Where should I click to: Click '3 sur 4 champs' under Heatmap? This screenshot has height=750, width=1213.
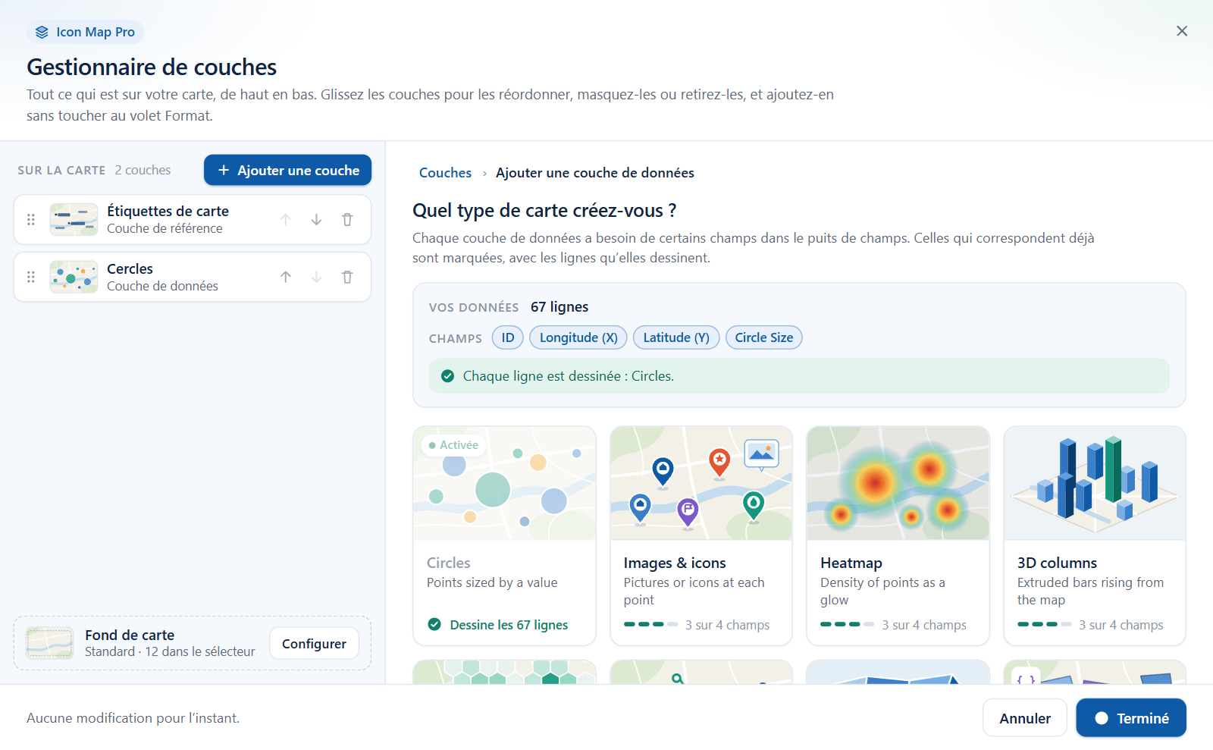coord(924,626)
